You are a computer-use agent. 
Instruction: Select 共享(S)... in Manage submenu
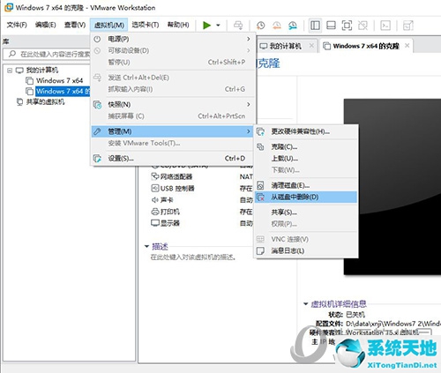pyautogui.click(x=306, y=213)
